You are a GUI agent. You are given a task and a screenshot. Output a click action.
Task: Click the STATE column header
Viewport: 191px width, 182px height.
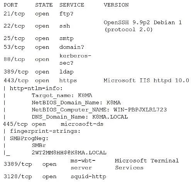tap(44, 5)
